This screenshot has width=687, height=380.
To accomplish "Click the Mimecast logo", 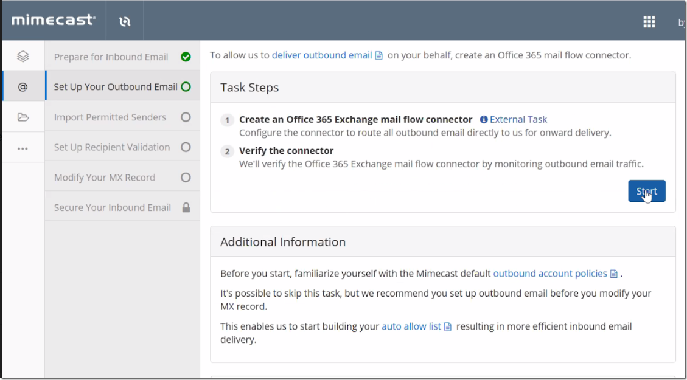I will pyautogui.click(x=54, y=20).
